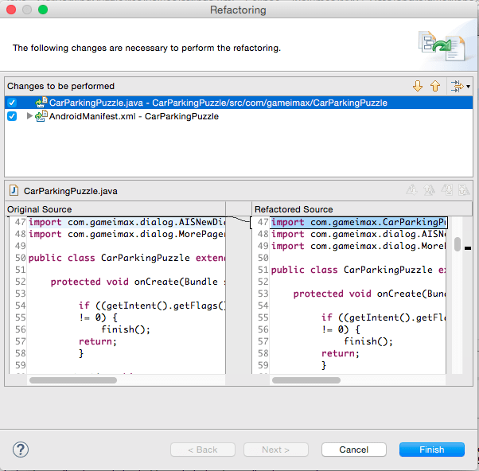Uncheck the CarParkingPuzzle.java change checkbox

12,103
